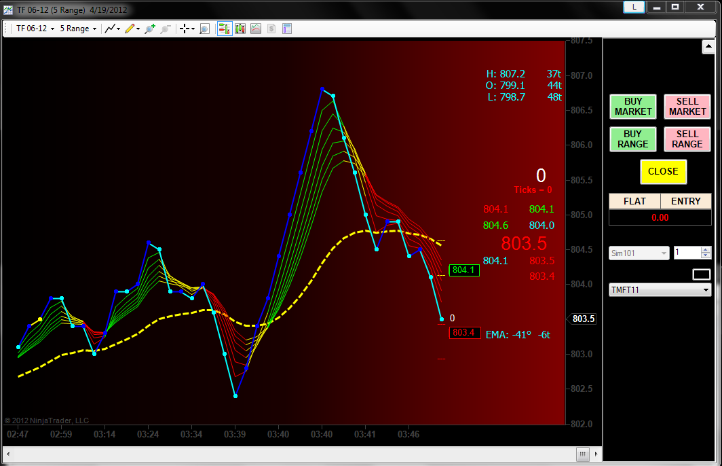Click the zoom out magnifier icon
Viewport: 722px width, 466px height.
click(166, 29)
